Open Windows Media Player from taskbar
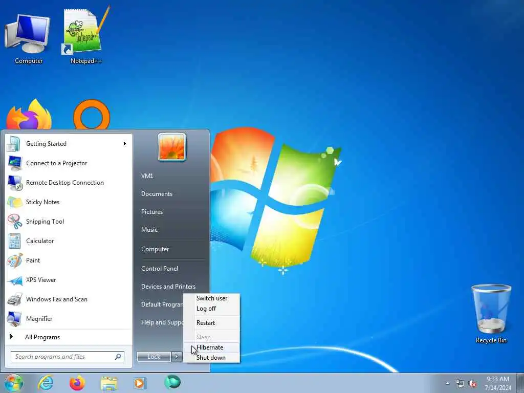The width and height of the screenshot is (524, 393). 139,383
